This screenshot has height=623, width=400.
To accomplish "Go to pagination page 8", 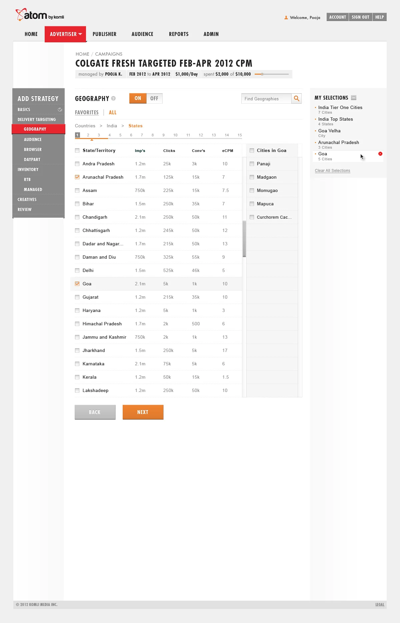I will (x=153, y=135).
